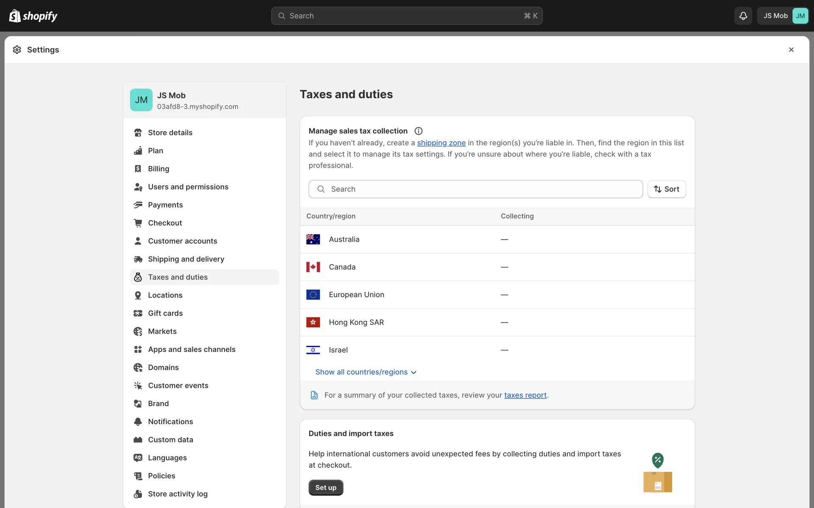Follow the taxes report link

(x=525, y=395)
